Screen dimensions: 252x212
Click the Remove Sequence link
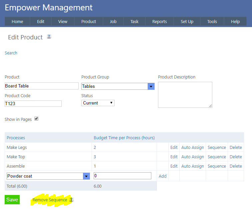tap(50, 200)
